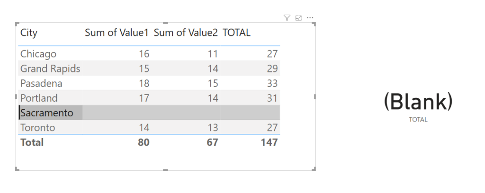485x193 pixels.
Task: Click the Sum of Value2 header
Action: click(186, 33)
